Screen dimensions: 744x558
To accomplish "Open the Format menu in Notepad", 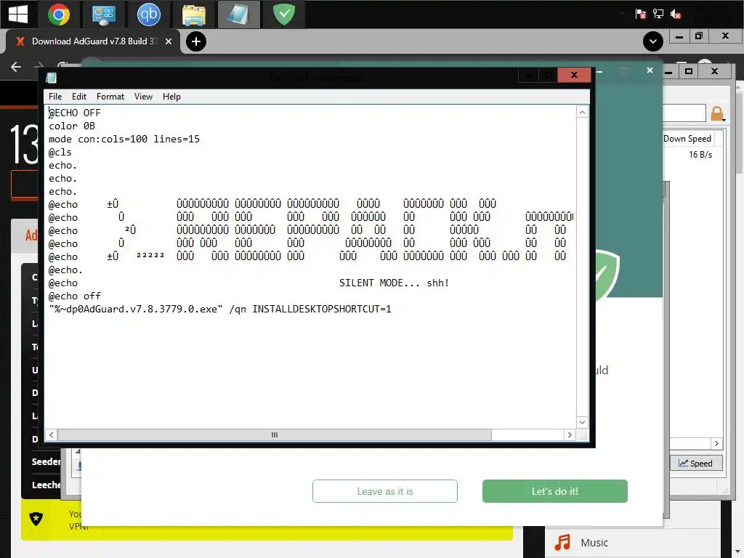I will pos(110,97).
